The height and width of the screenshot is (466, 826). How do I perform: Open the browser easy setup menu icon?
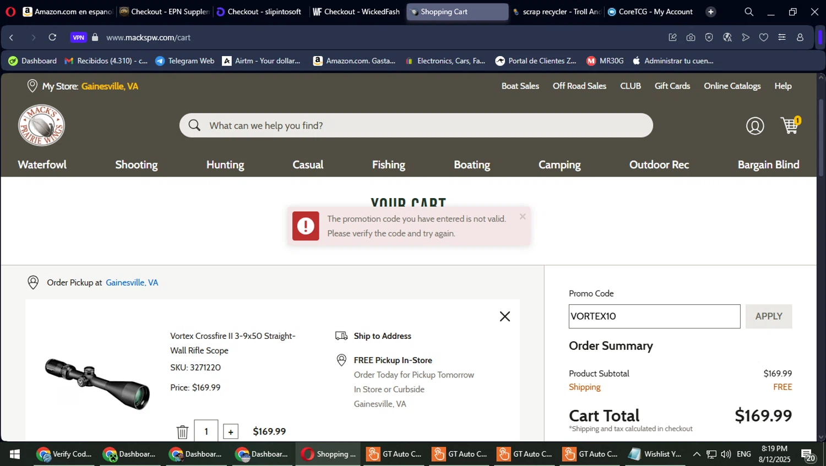(782, 37)
